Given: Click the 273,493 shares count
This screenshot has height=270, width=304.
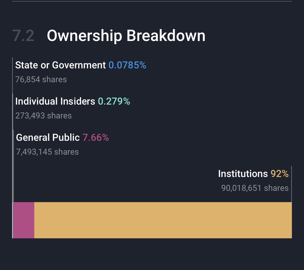Looking at the screenshot, I should click(x=44, y=116).
